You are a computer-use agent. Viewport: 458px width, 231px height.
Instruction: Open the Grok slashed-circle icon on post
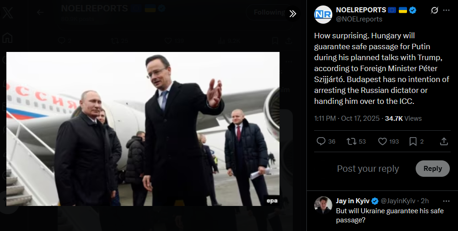[x=435, y=10]
